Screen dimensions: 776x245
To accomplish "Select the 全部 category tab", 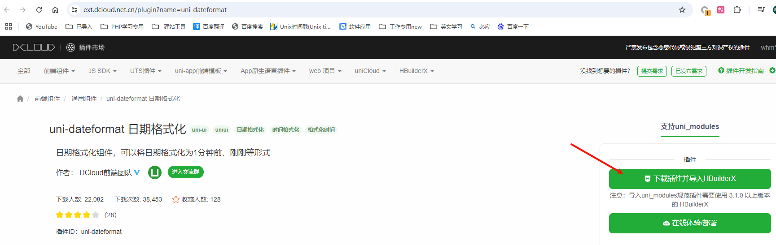I will coord(24,71).
